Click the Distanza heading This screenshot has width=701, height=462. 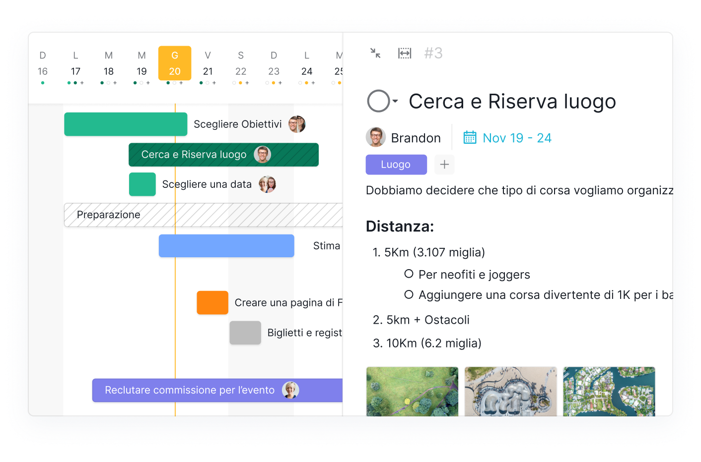tap(400, 226)
